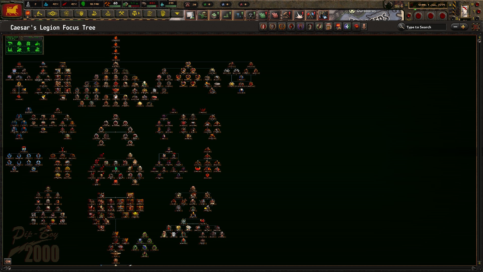Screen dimensions: 483x272
Task: Toggle the horned helmet mask focus filter
Action: (310, 26)
